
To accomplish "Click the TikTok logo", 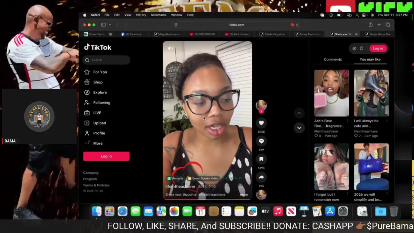I will tap(97, 47).
